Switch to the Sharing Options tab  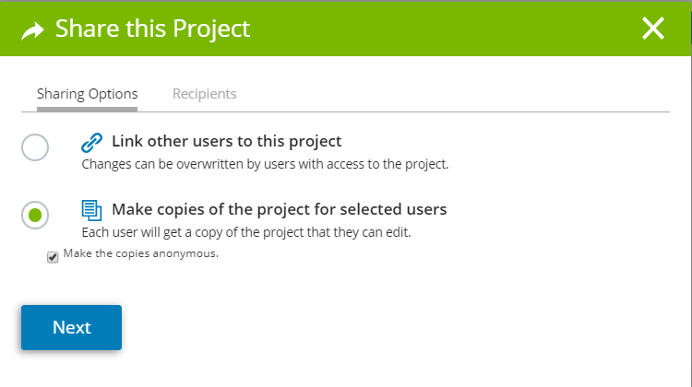[x=87, y=93]
